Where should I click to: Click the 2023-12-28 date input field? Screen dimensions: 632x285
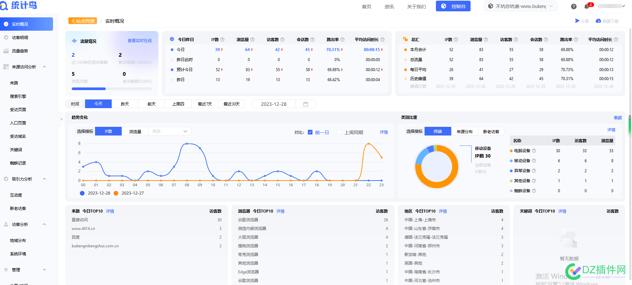(274, 104)
